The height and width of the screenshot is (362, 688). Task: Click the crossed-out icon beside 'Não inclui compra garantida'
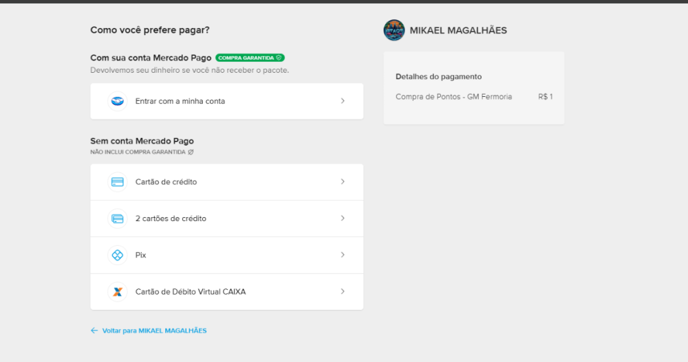(x=191, y=152)
